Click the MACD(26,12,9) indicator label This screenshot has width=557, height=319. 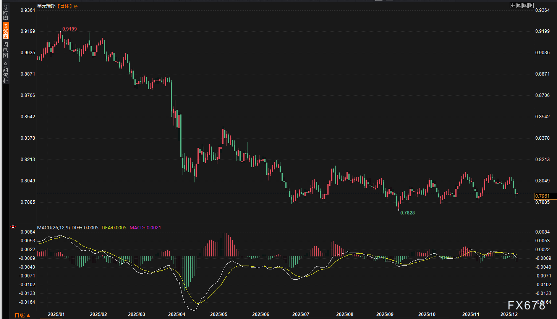click(x=53, y=228)
